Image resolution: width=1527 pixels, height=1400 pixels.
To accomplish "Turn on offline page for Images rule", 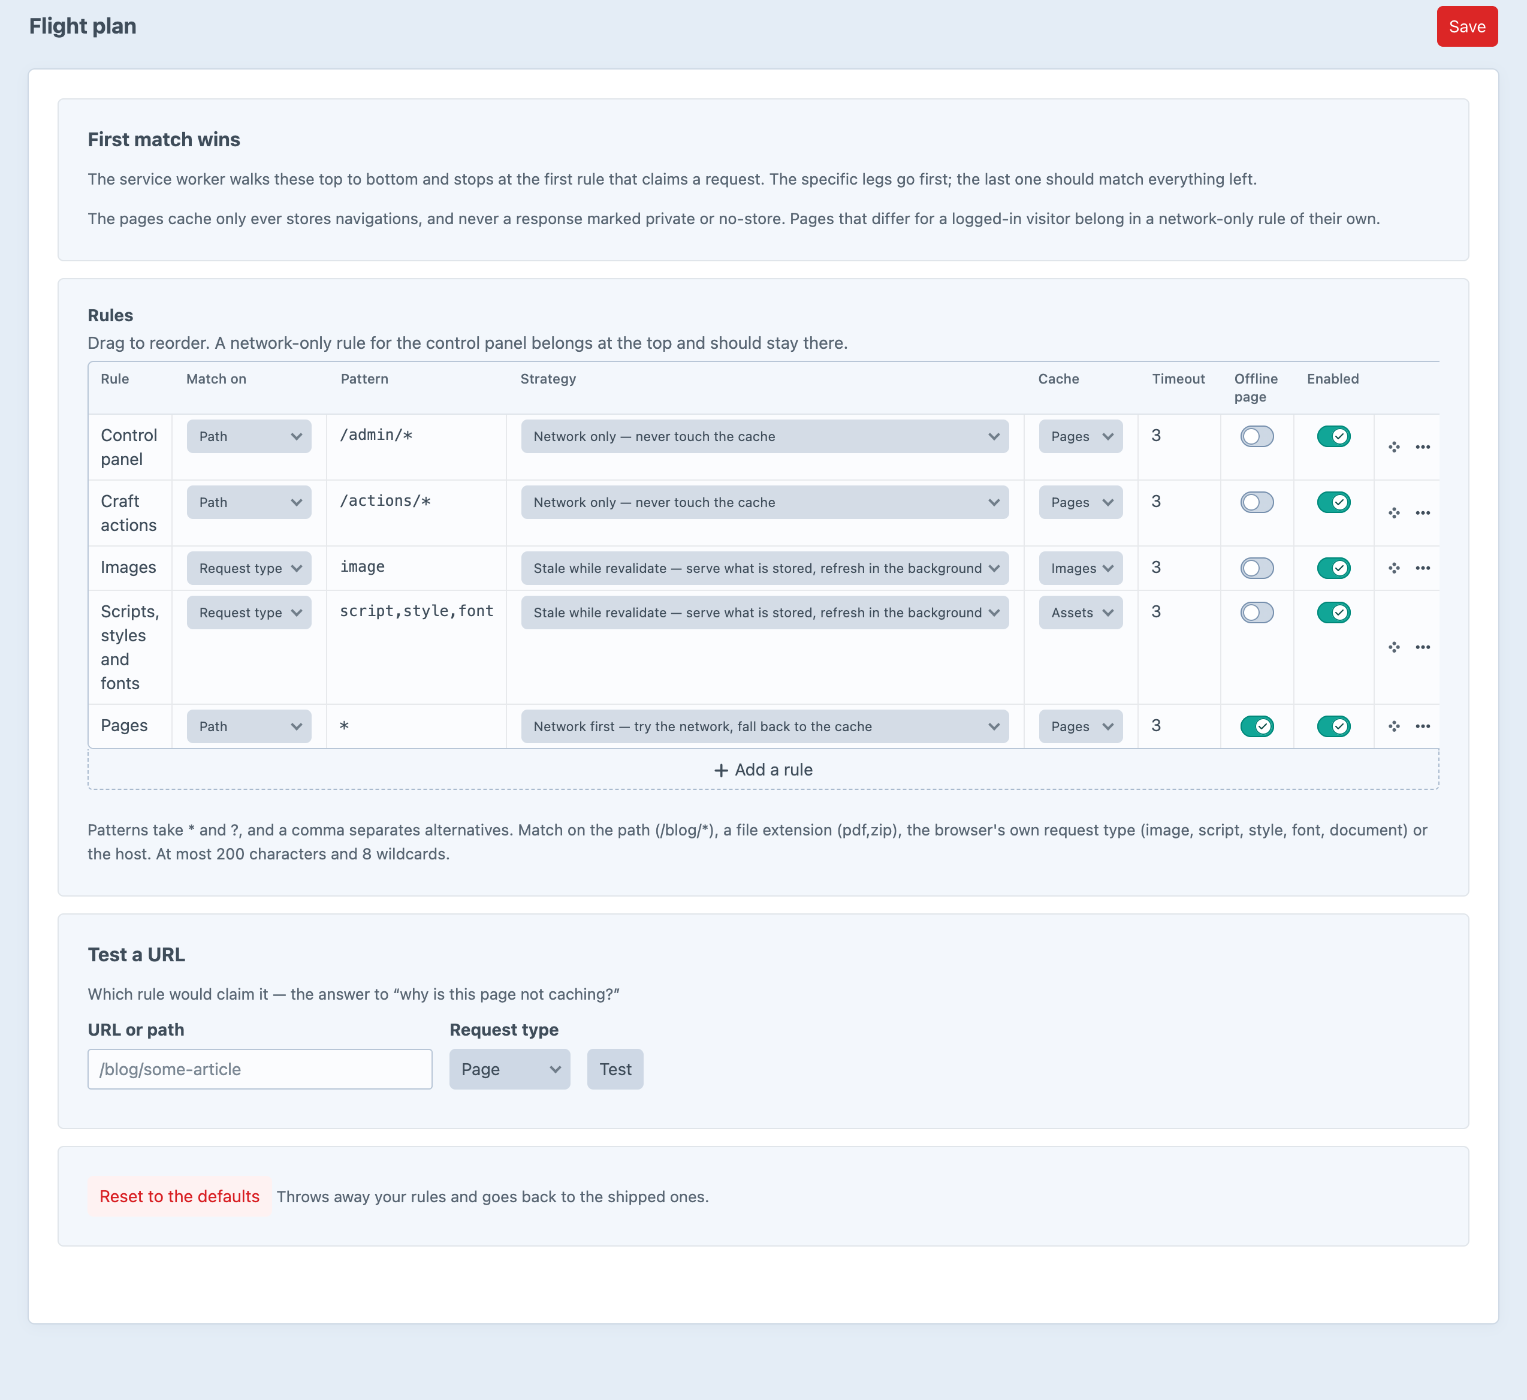I will [x=1257, y=568].
